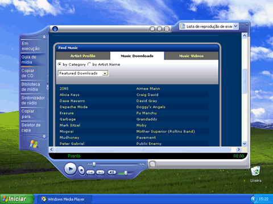Adjust the volume slider
Screen dimensions: 273x204
pyautogui.click(x=126, y=173)
